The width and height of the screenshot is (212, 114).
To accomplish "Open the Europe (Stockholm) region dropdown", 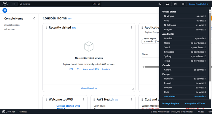I will (x=199, y=4).
